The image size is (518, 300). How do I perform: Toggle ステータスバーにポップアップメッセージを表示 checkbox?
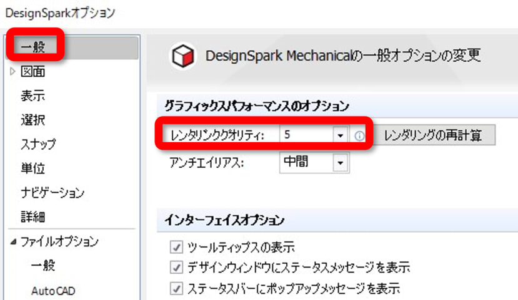point(176,288)
